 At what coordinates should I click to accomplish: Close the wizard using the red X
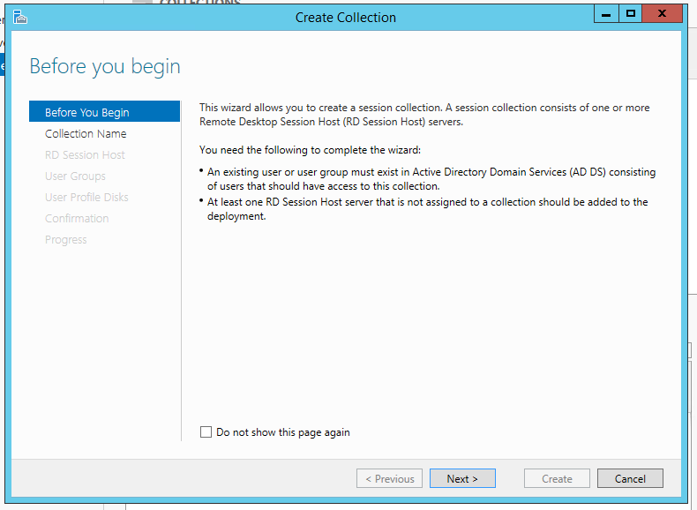click(x=662, y=13)
